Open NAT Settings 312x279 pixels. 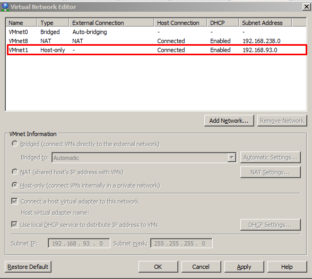tap(271, 172)
